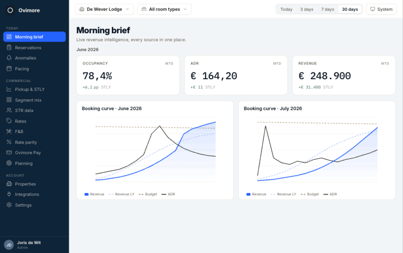Toggle Budget series in June chart legend
The height and width of the screenshot is (253, 403).
tap(148, 194)
